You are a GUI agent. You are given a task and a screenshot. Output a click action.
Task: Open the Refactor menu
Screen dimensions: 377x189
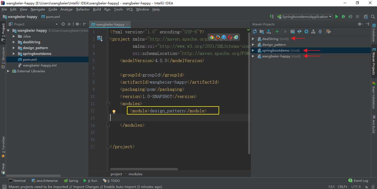click(x=83, y=9)
